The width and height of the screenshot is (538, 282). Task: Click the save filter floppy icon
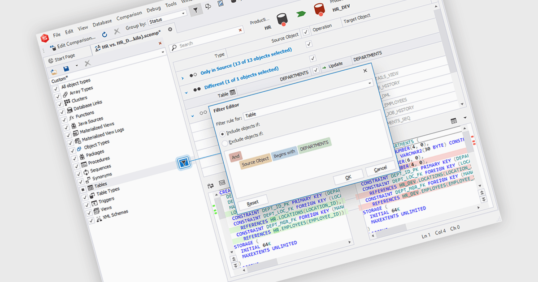[66, 69]
